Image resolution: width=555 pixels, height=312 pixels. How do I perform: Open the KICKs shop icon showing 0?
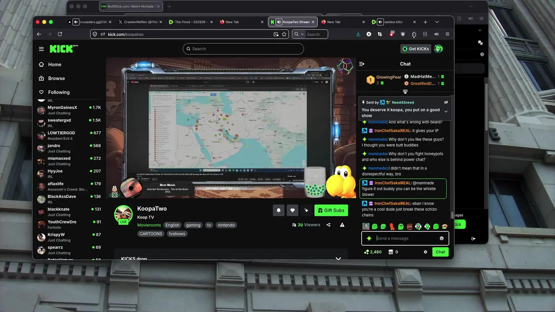pos(390,252)
